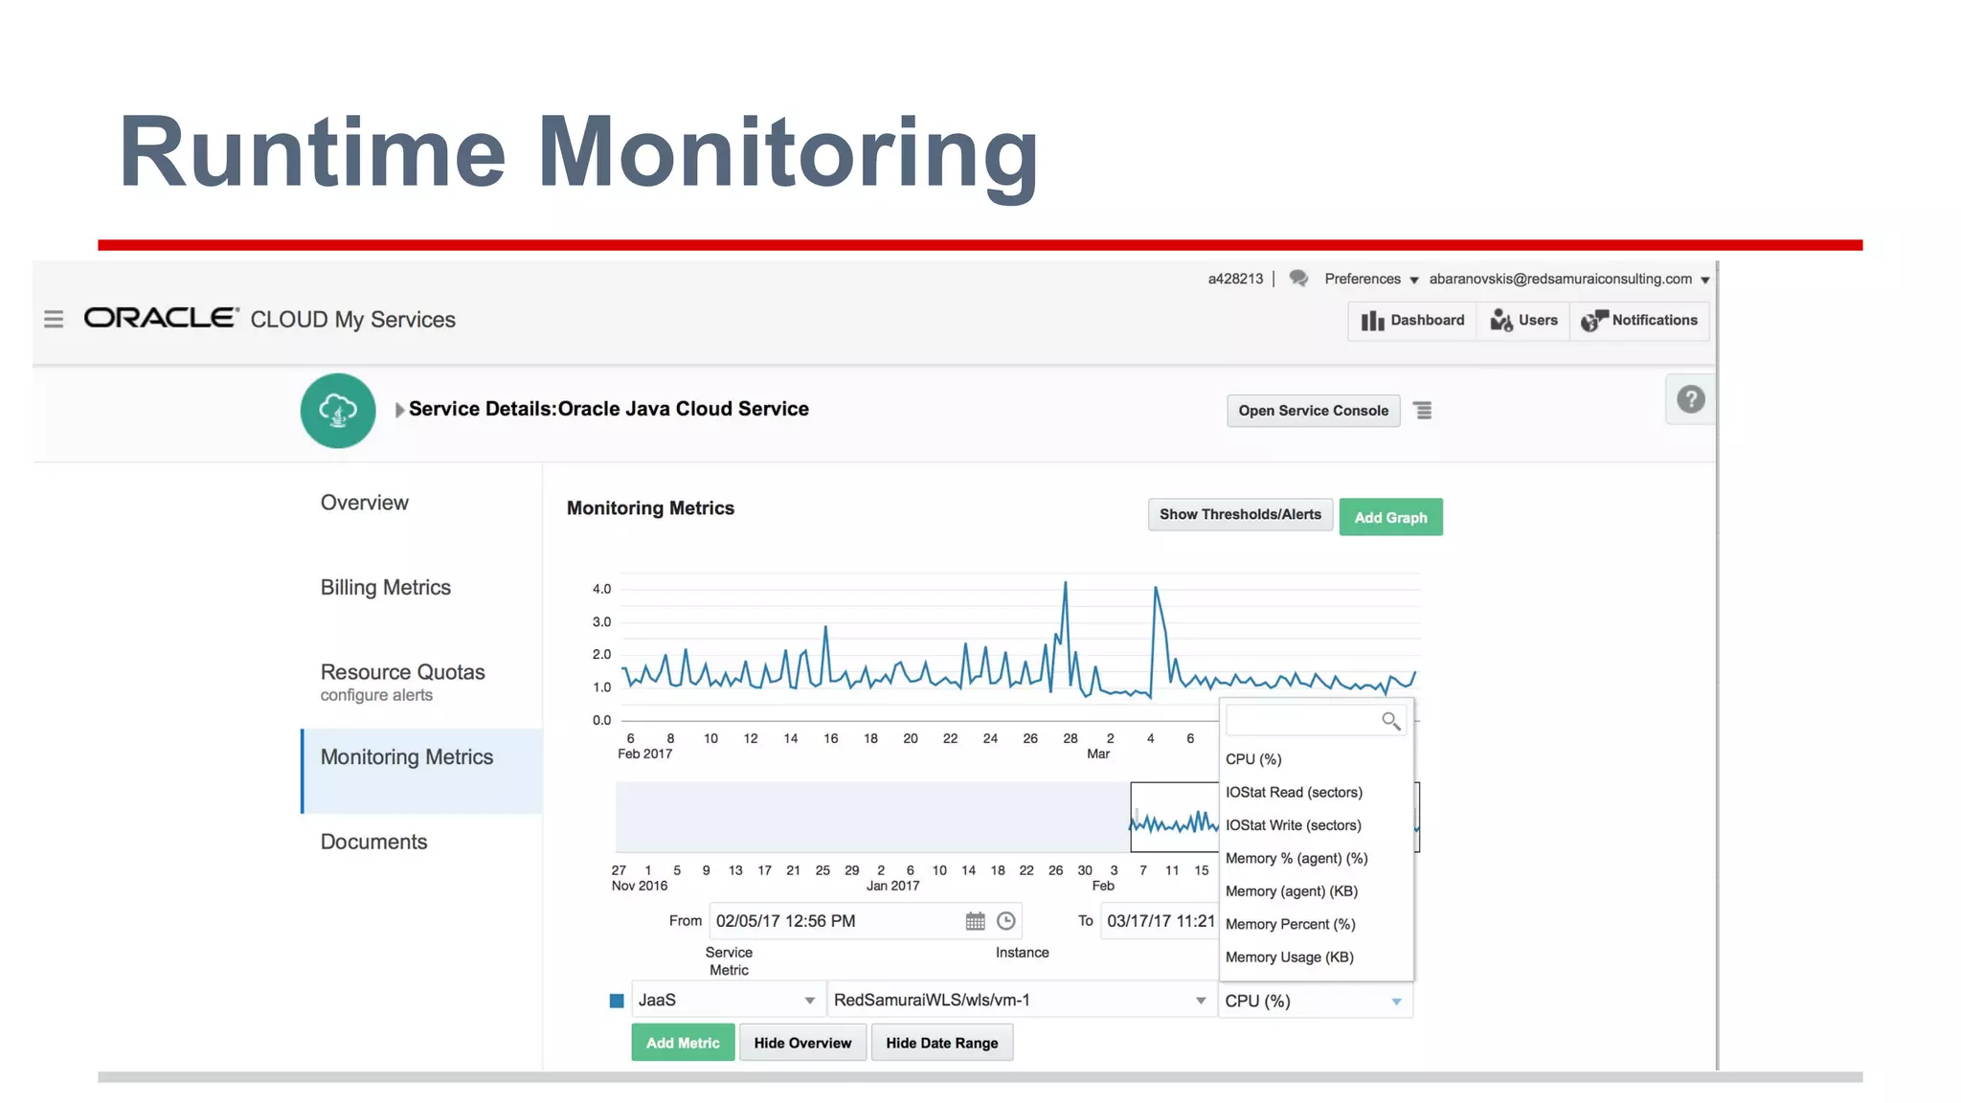Select Monitoring Metrics sidebar item
The image size is (1961, 1103).
[x=422, y=771]
